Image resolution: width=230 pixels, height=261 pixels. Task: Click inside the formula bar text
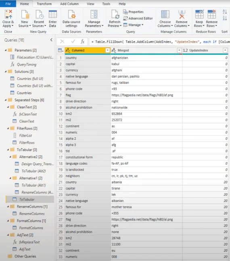[159, 42]
